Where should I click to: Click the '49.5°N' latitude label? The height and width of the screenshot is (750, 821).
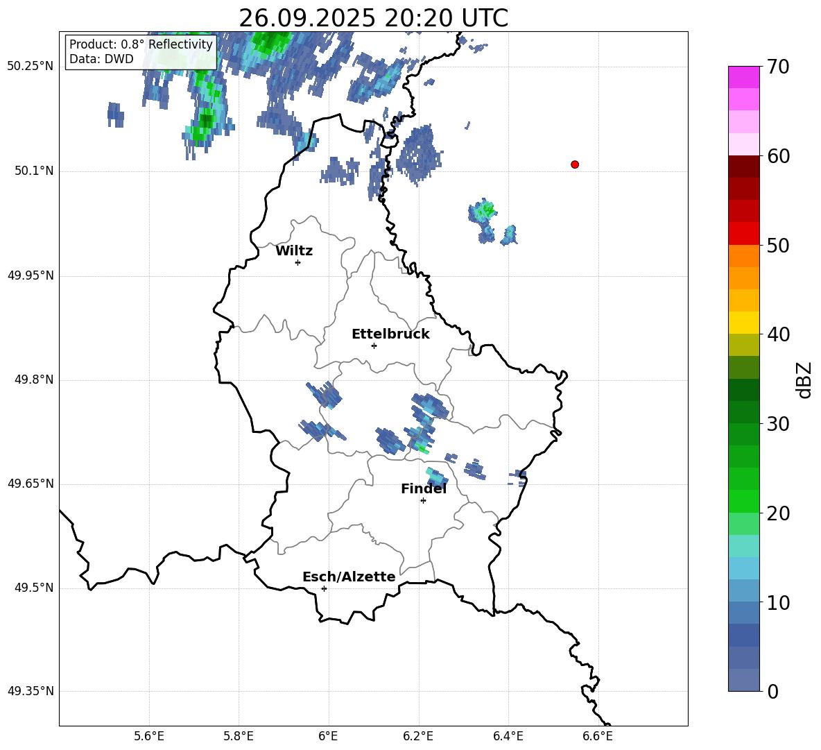(34, 588)
